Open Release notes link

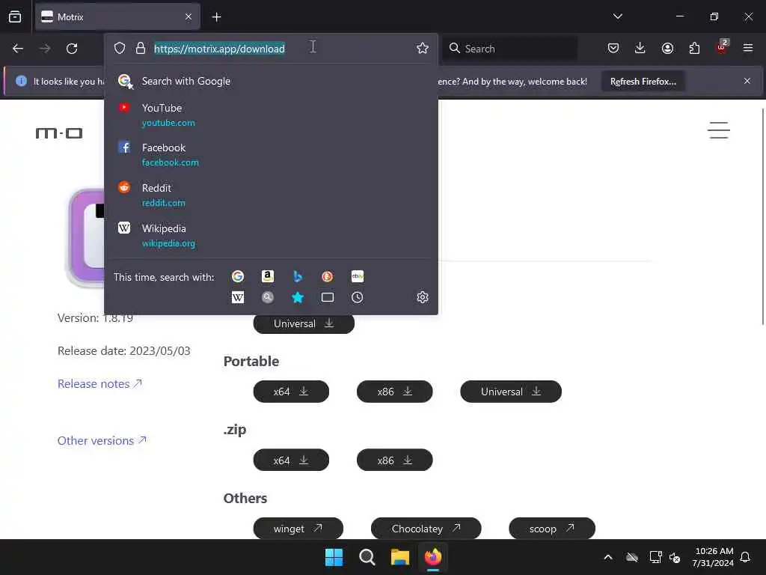[x=99, y=384]
